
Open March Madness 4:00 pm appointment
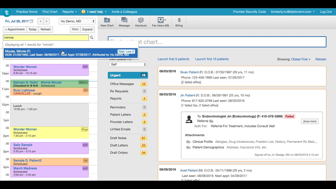pyautogui.click(x=49, y=172)
